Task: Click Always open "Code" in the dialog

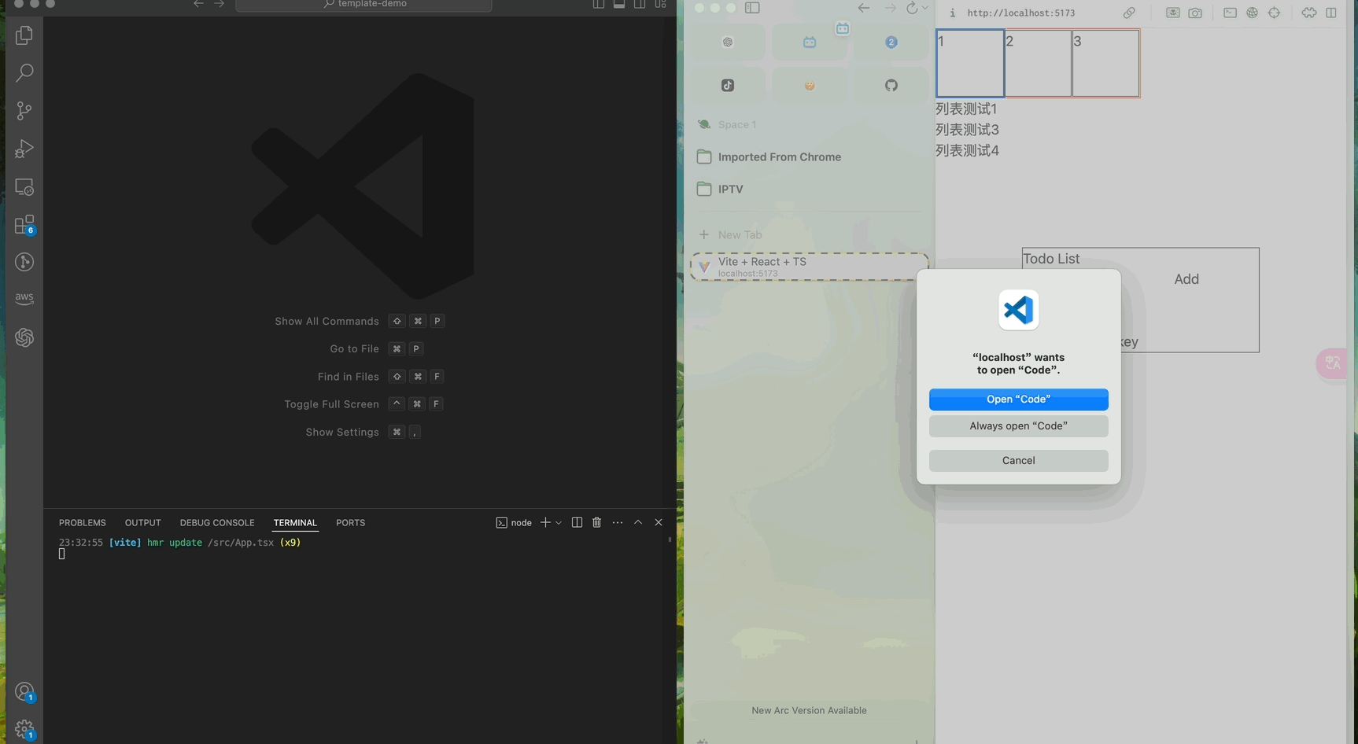Action: pos(1018,426)
